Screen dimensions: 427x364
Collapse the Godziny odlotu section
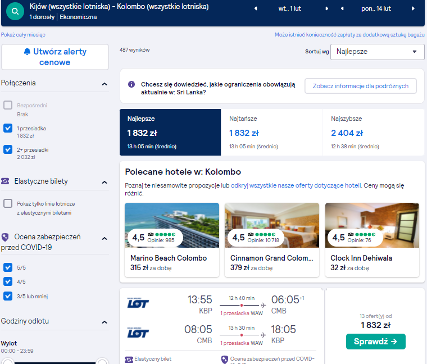[x=105, y=322]
